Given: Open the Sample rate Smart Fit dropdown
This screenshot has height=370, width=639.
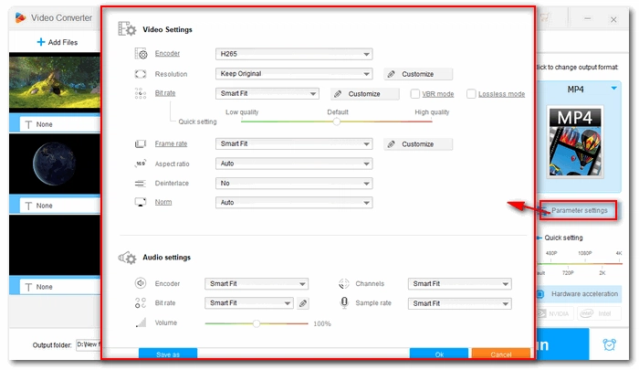Looking at the screenshot, I should [460, 303].
